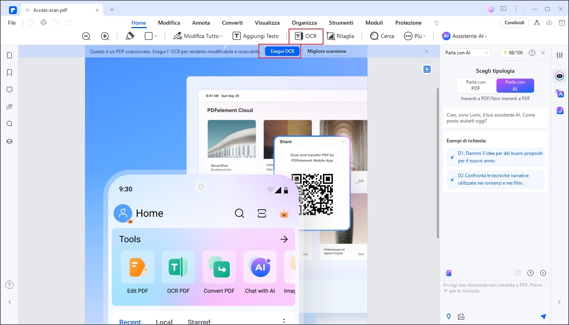
Task: Click the image upload icon below the input
Action: [x=461, y=316]
